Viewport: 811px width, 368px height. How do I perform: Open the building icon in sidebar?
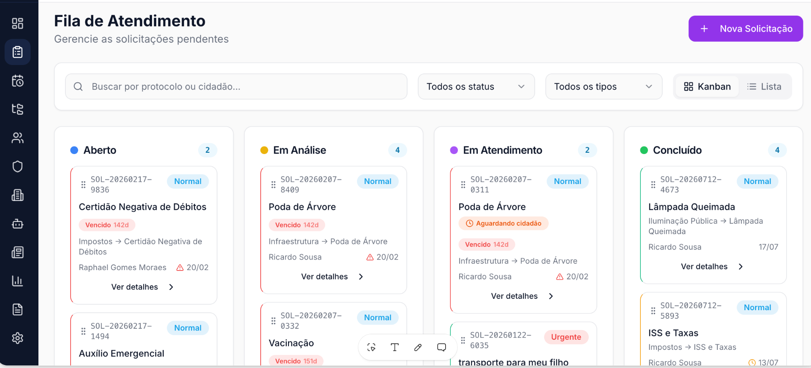pos(17,195)
